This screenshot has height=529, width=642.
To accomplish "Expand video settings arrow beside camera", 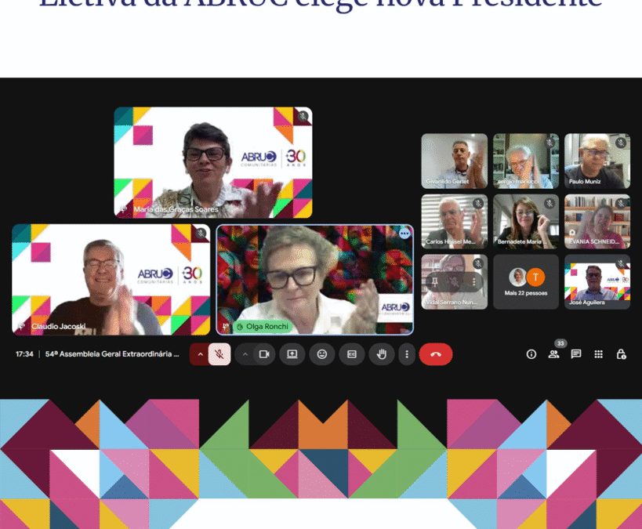I will point(245,354).
